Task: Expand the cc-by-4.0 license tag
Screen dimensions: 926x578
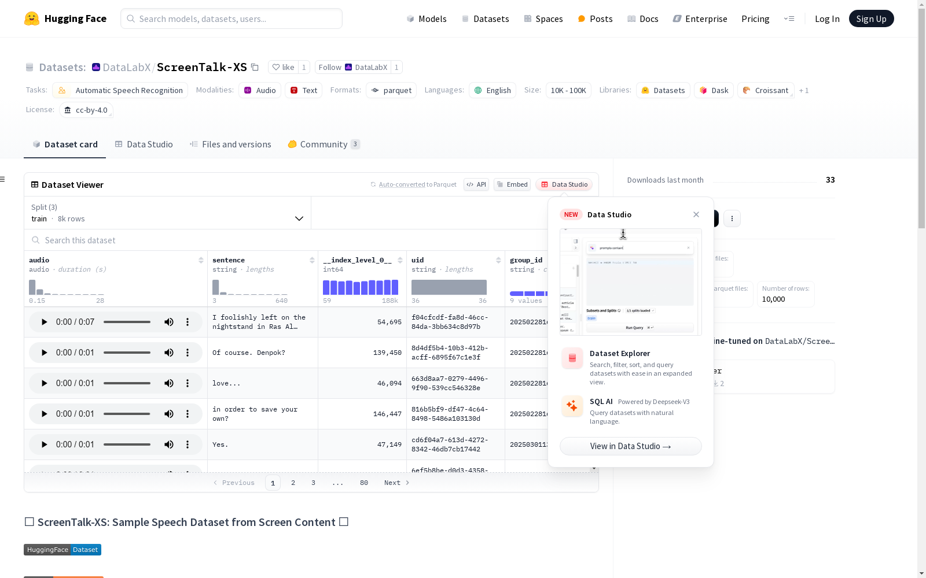Action: coord(86,110)
